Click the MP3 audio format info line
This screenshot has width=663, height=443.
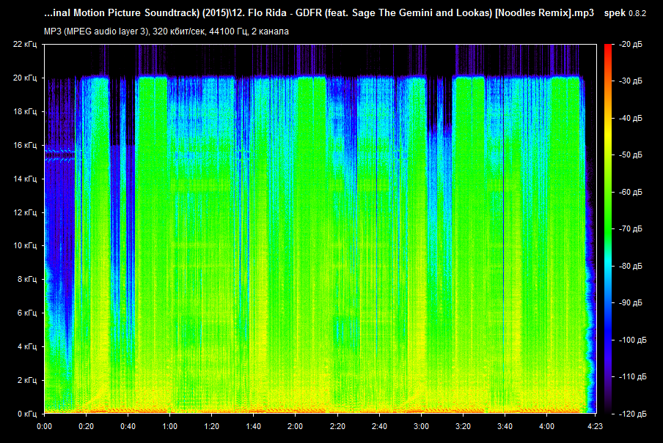coord(166,31)
